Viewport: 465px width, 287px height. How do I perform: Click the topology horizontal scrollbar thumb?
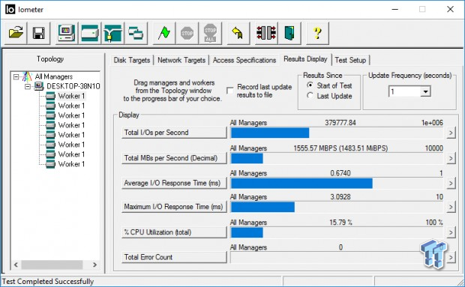click(x=52, y=265)
